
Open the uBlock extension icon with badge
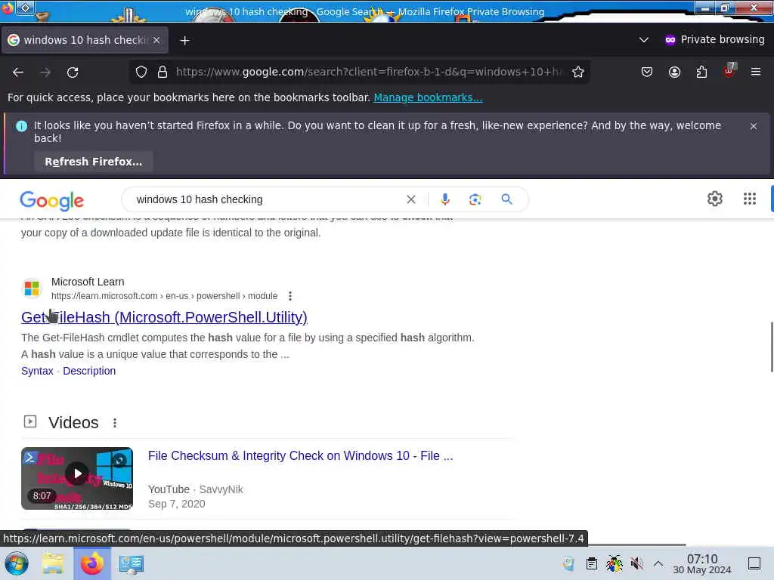(x=729, y=70)
